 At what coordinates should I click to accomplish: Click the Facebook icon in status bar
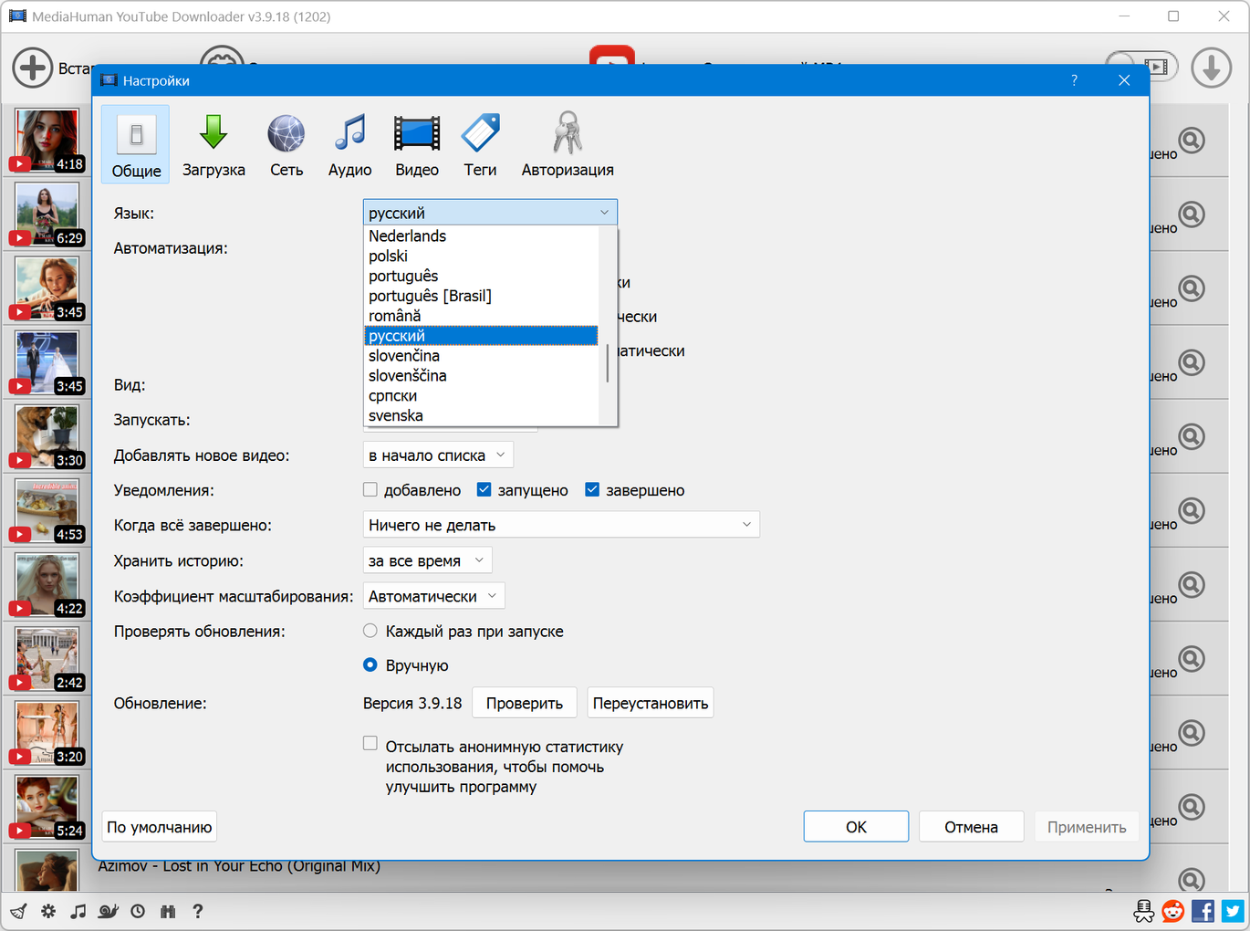(1203, 911)
